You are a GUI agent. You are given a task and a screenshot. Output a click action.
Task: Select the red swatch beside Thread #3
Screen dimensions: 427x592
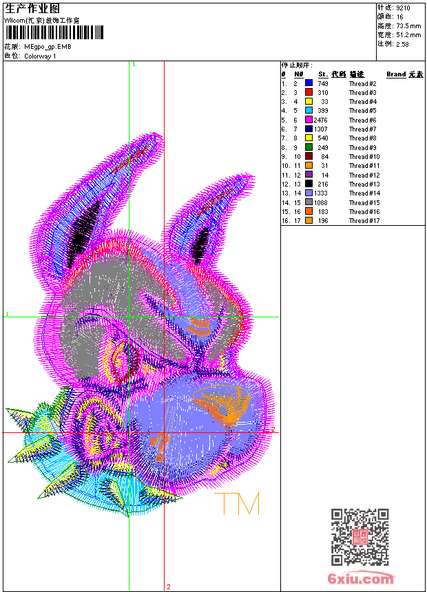tap(309, 92)
